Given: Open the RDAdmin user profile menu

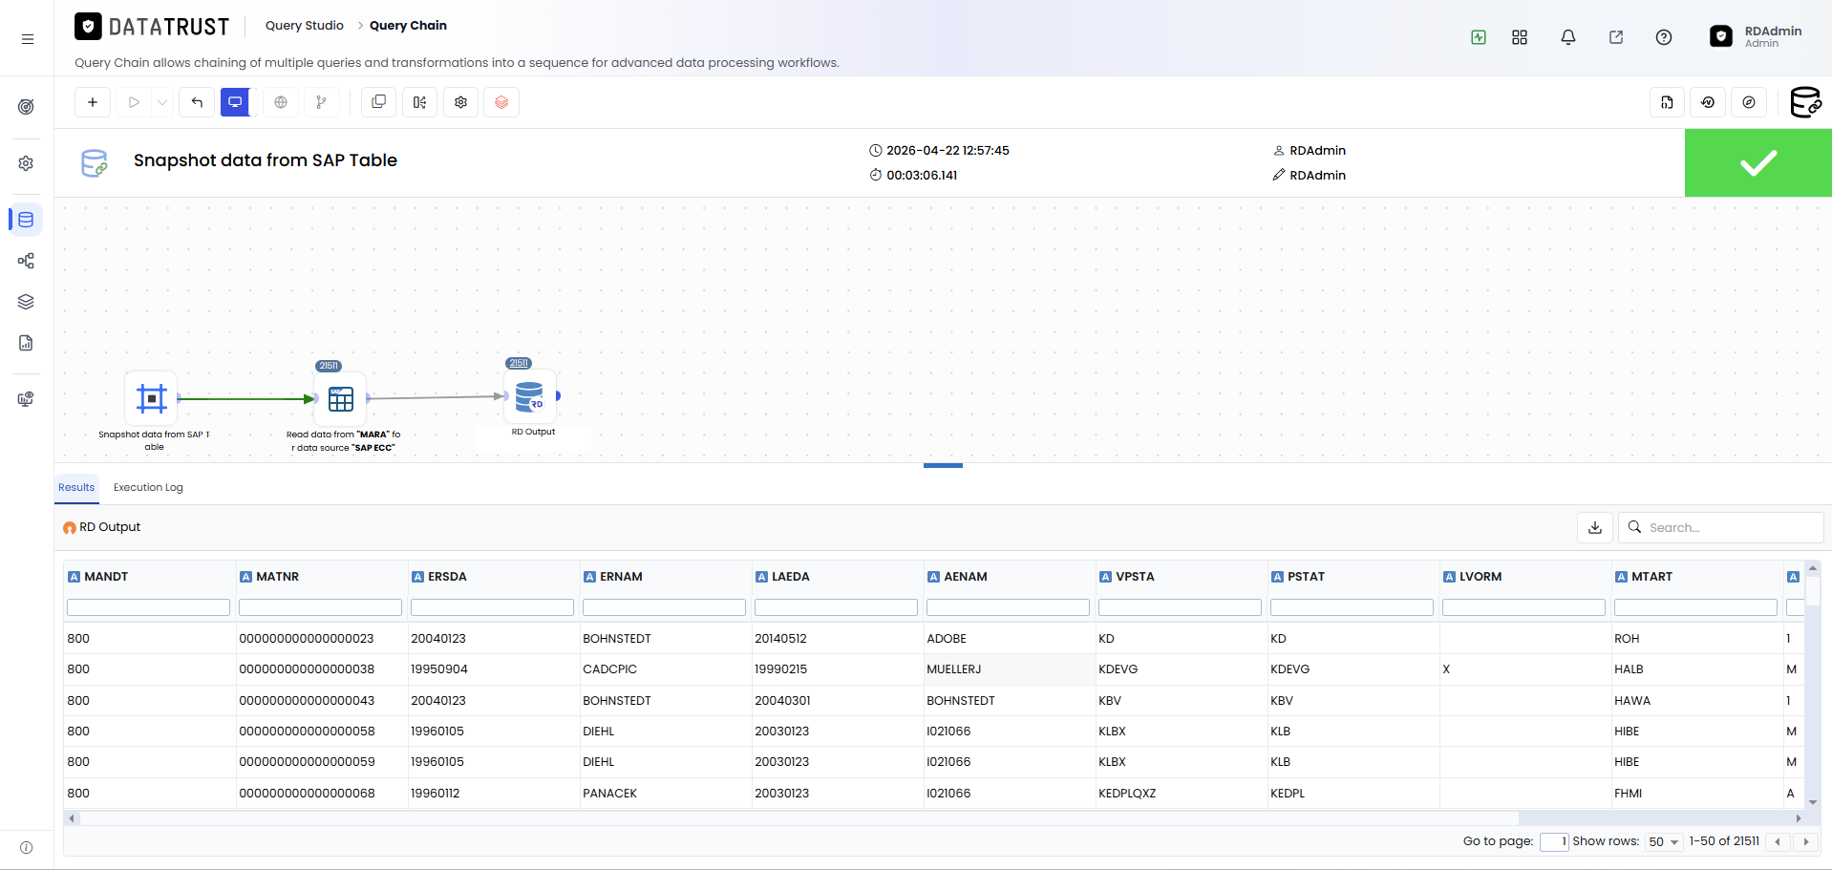Looking at the screenshot, I should tap(1756, 36).
